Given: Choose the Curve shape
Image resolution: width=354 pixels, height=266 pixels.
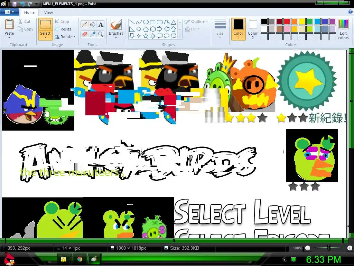Looking at the screenshot, I should click(x=139, y=22).
